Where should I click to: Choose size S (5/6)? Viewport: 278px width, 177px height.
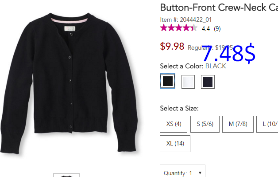point(205,124)
